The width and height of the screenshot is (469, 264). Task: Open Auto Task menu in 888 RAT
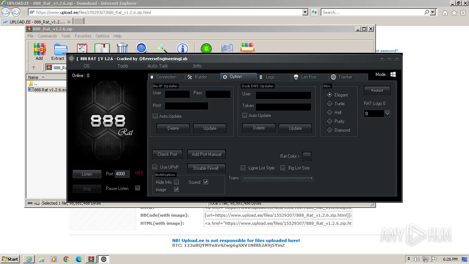158,66
